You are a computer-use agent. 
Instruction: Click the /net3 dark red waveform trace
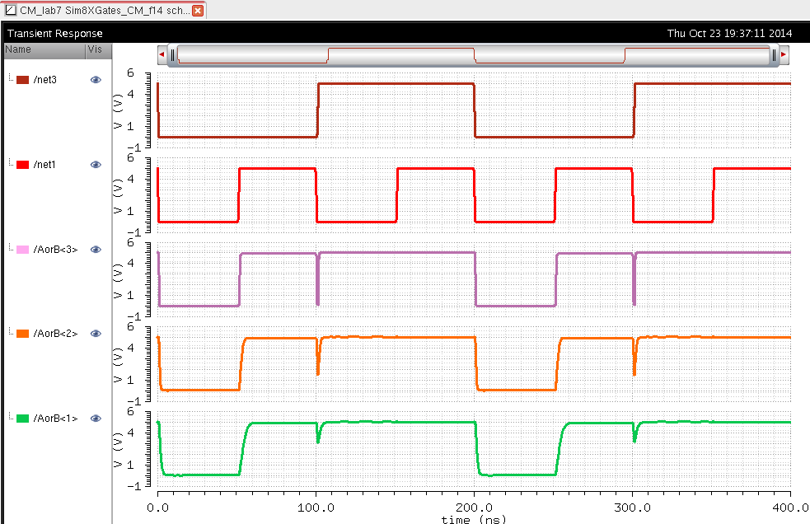396,84
